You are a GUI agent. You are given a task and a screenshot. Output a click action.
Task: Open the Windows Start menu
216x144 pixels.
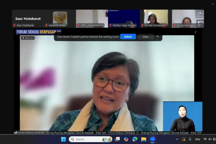click(63, 139)
